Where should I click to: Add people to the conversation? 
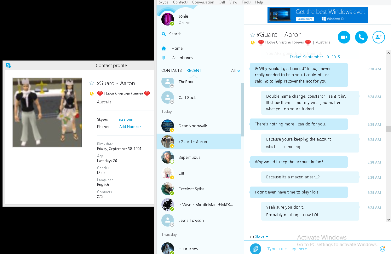pyautogui.click(x=378, y=37)
